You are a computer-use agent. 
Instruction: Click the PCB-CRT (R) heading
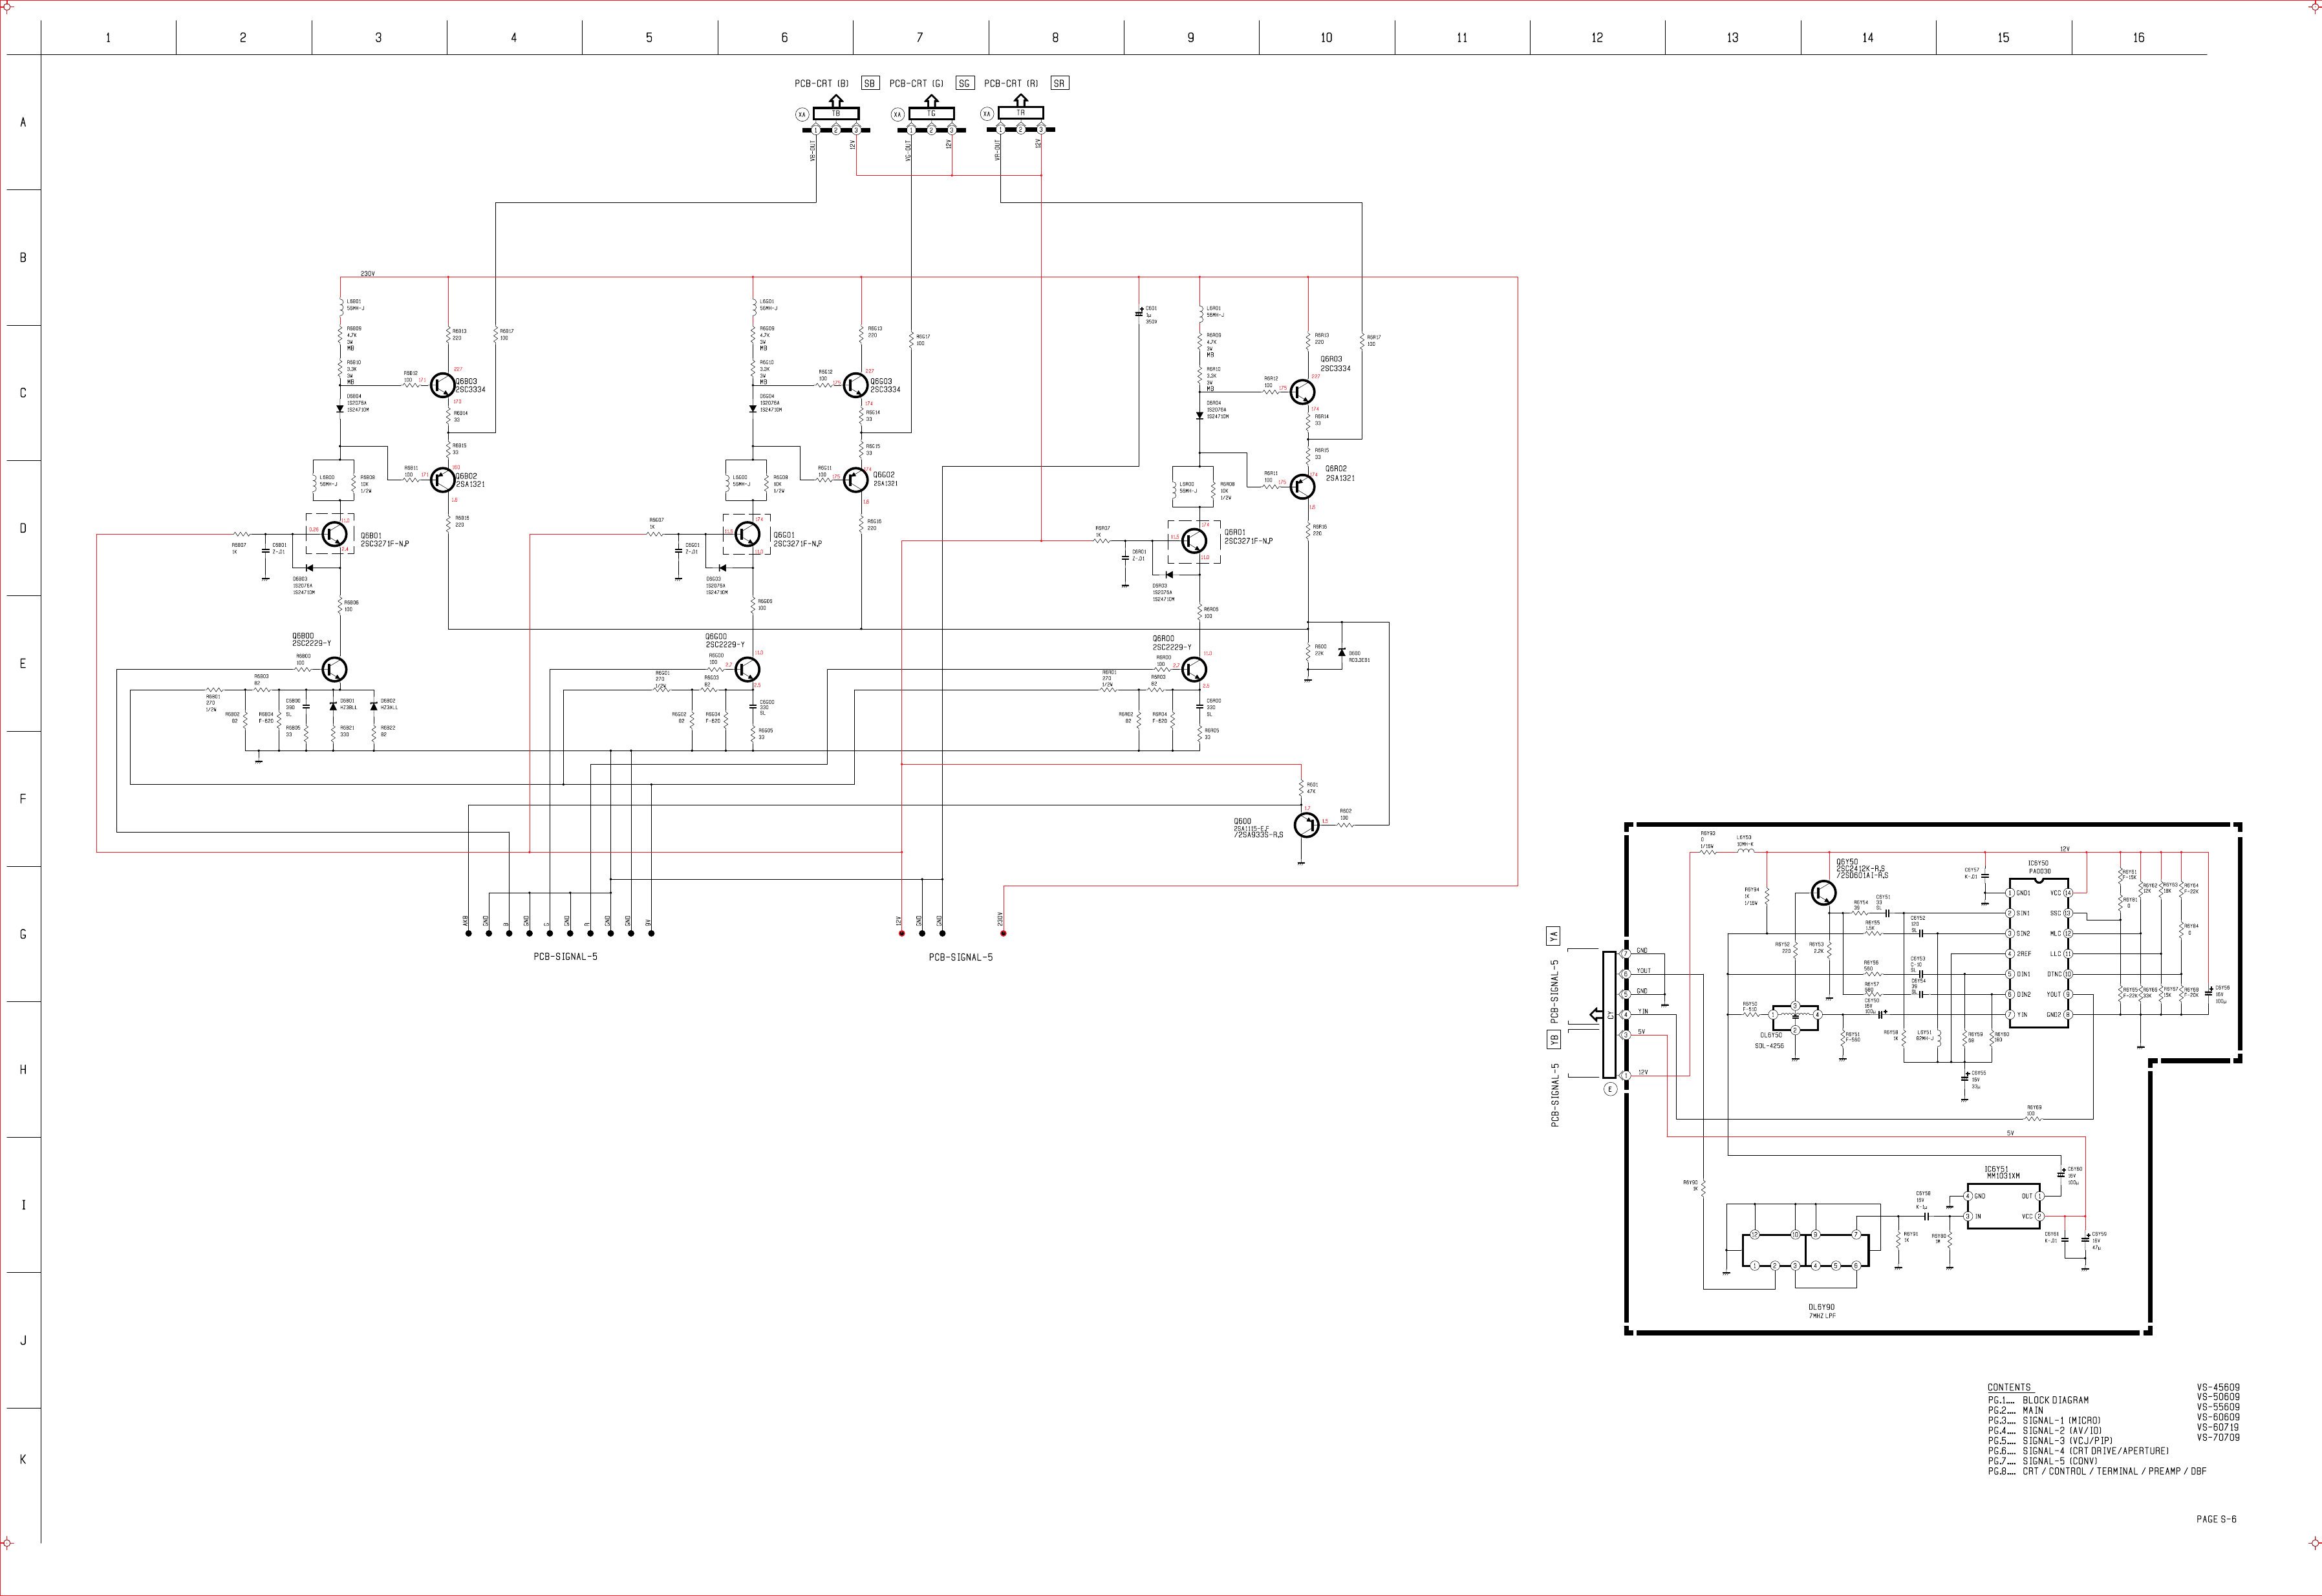1011,84
